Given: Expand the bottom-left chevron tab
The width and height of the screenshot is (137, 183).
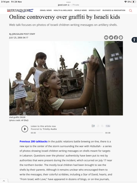Looking at the screenshot, I should 4,181.
